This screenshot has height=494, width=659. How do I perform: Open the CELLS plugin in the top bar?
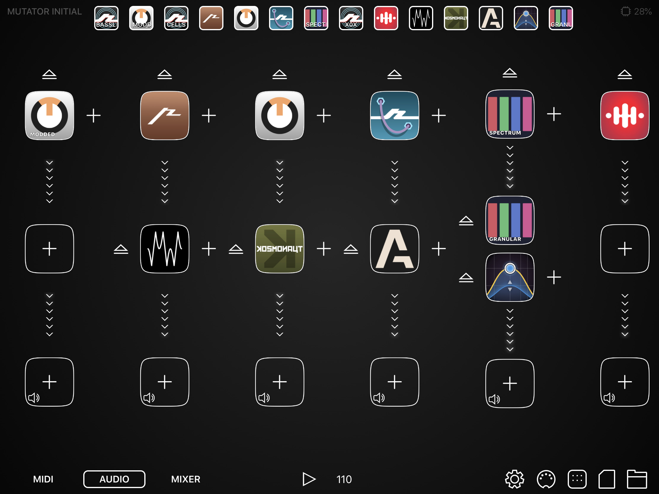click(176, 18)
